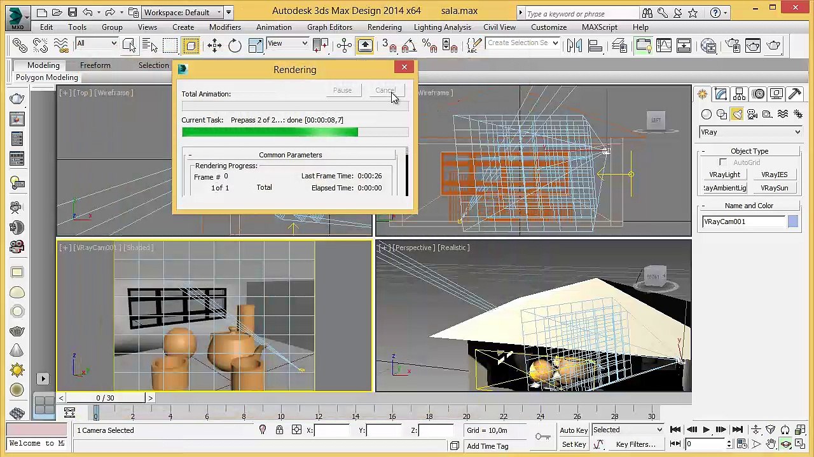Create a new scene from Quick Access toolbar
This screenshot has width=814, height=457.
(x=41, y=12)
